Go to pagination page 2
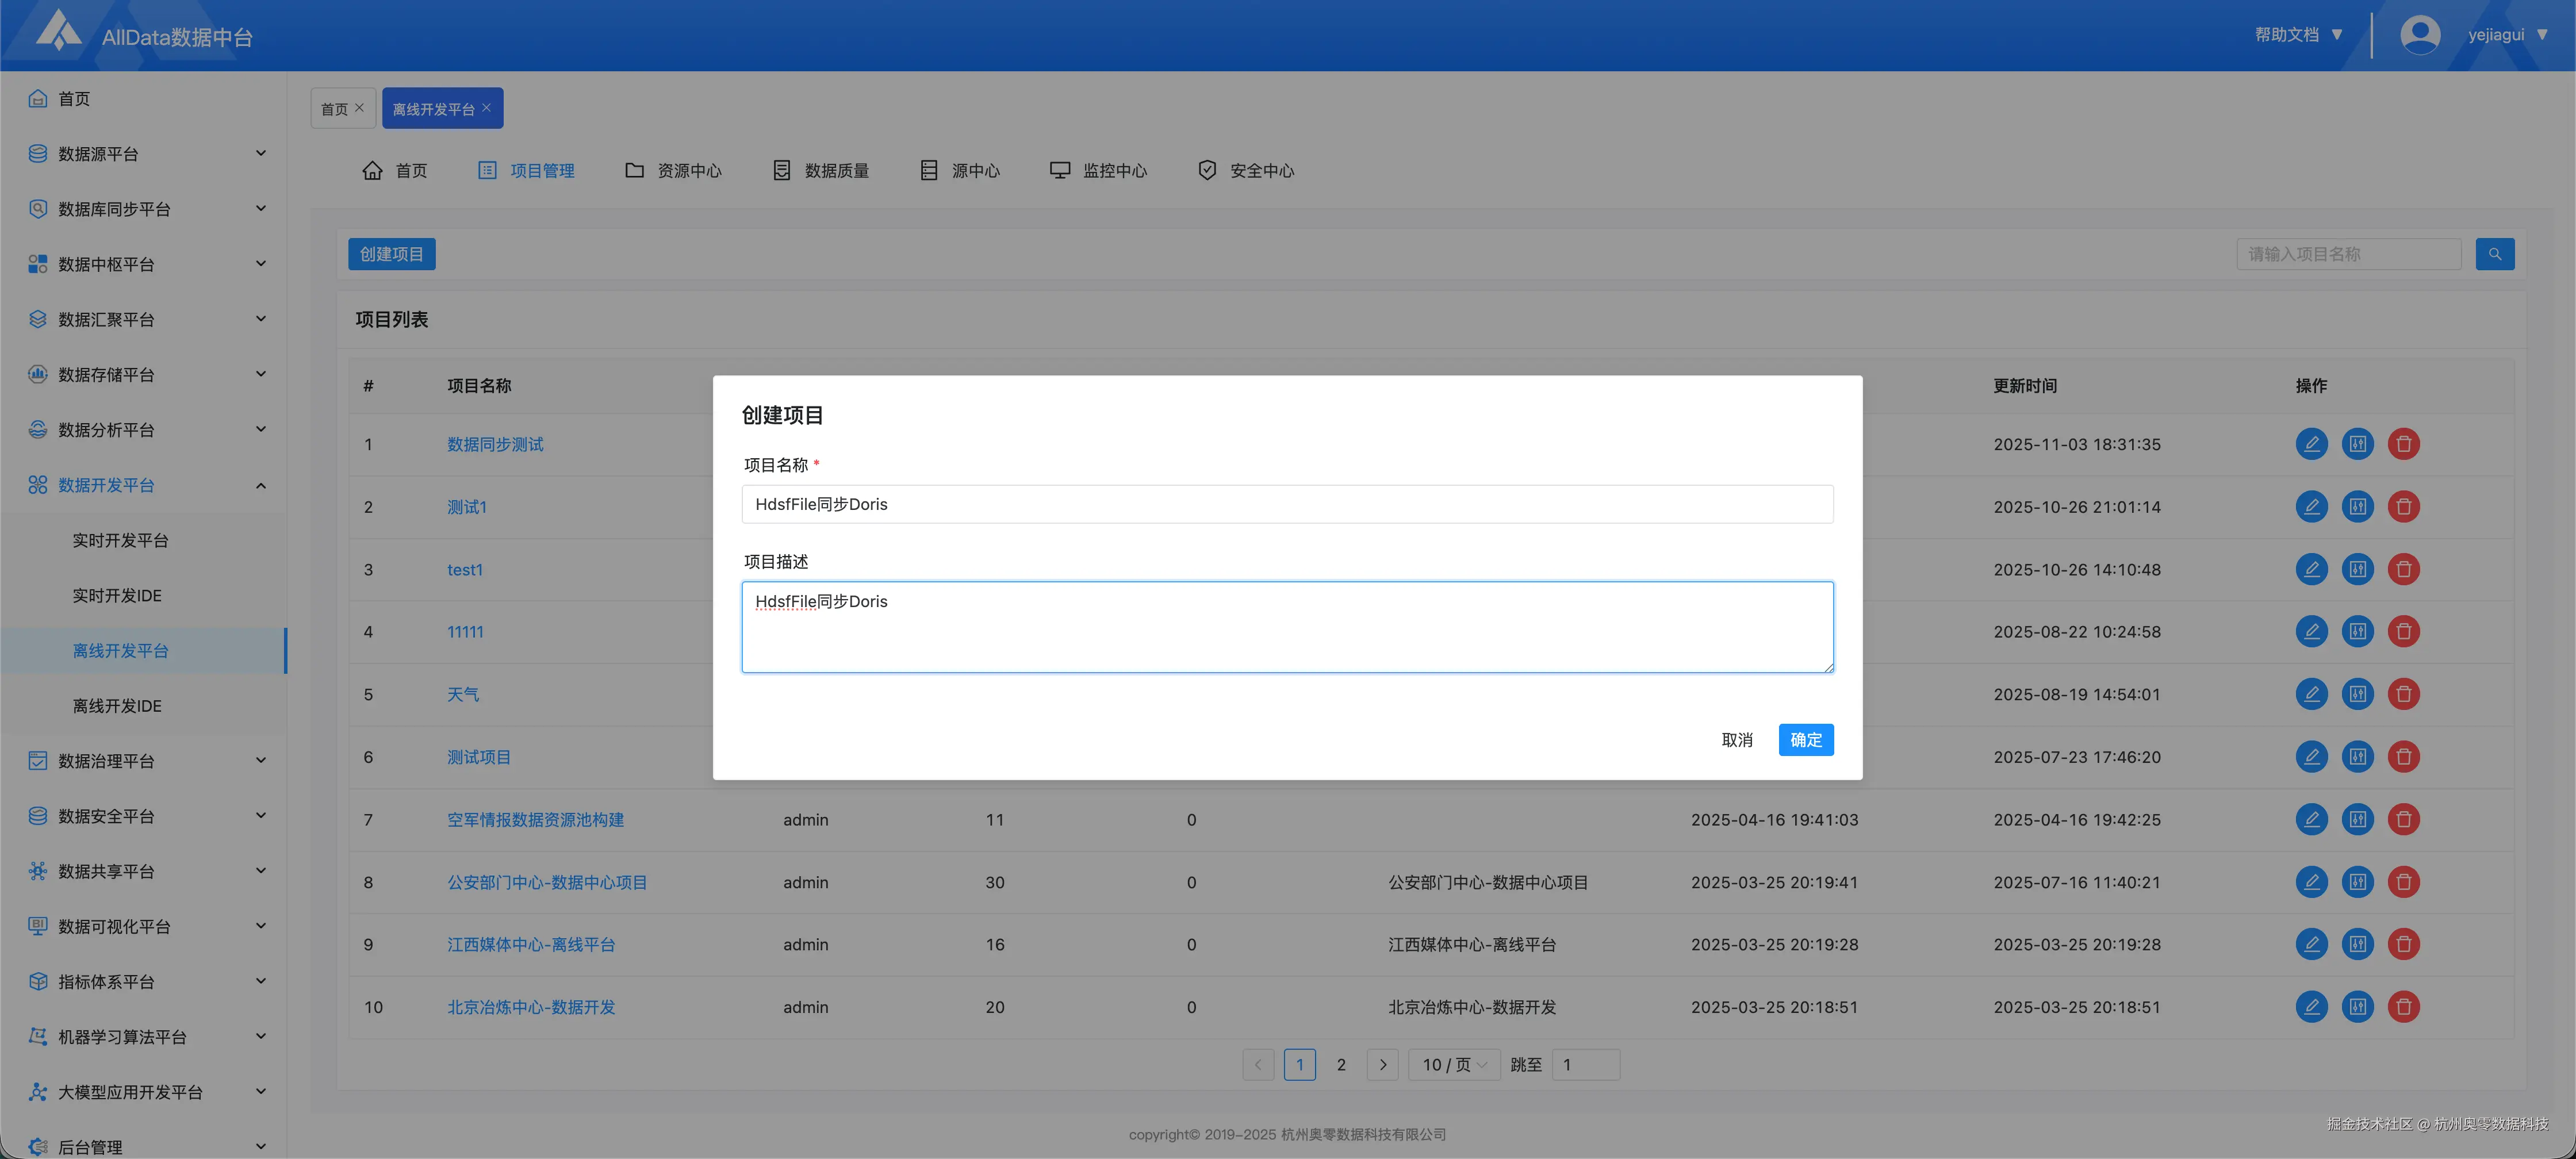This screenshot has width=2576, height=1159. (1341, 1065)
